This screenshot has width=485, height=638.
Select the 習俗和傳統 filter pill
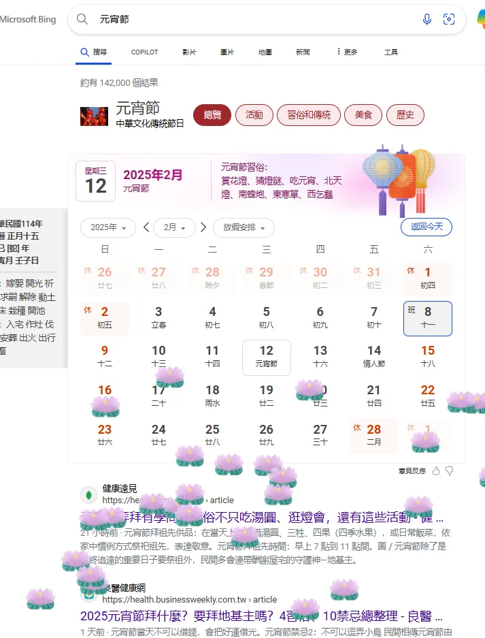point(309,115)
